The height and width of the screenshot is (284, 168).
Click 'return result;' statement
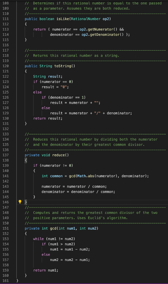click(48, 118)
